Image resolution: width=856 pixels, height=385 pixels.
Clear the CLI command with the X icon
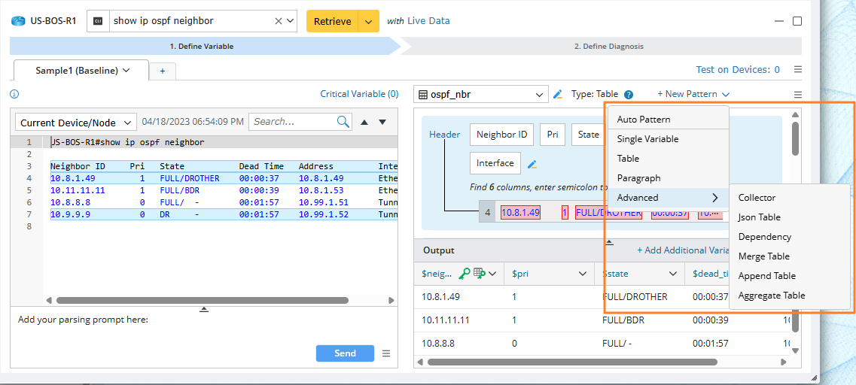click(x=279, y=21)
